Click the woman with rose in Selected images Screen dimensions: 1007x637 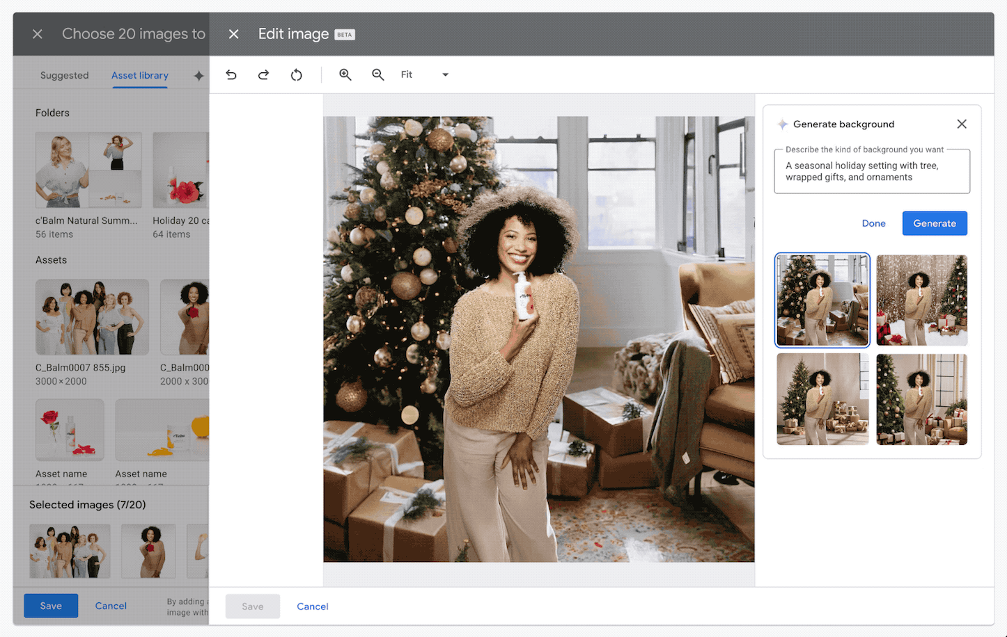pos(148,551)
